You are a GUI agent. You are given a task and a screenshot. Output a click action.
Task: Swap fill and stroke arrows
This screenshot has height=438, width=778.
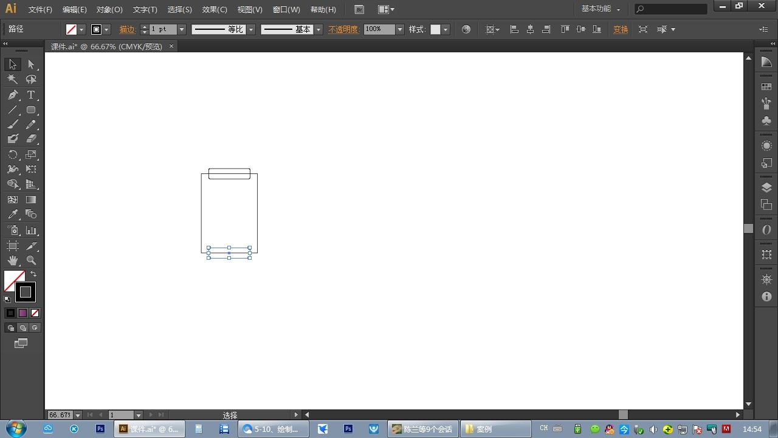pos(33,274)
